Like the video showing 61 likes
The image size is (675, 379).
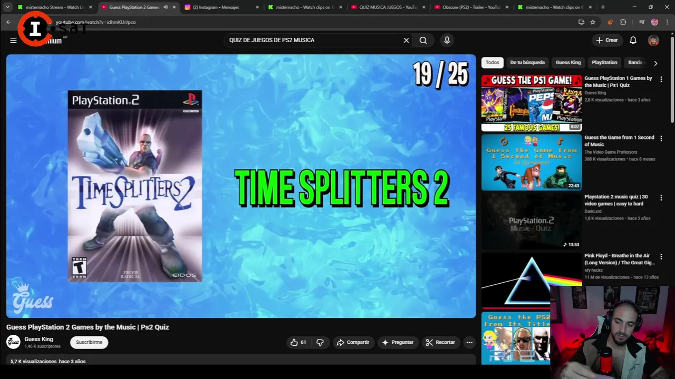tap(298, 342)
